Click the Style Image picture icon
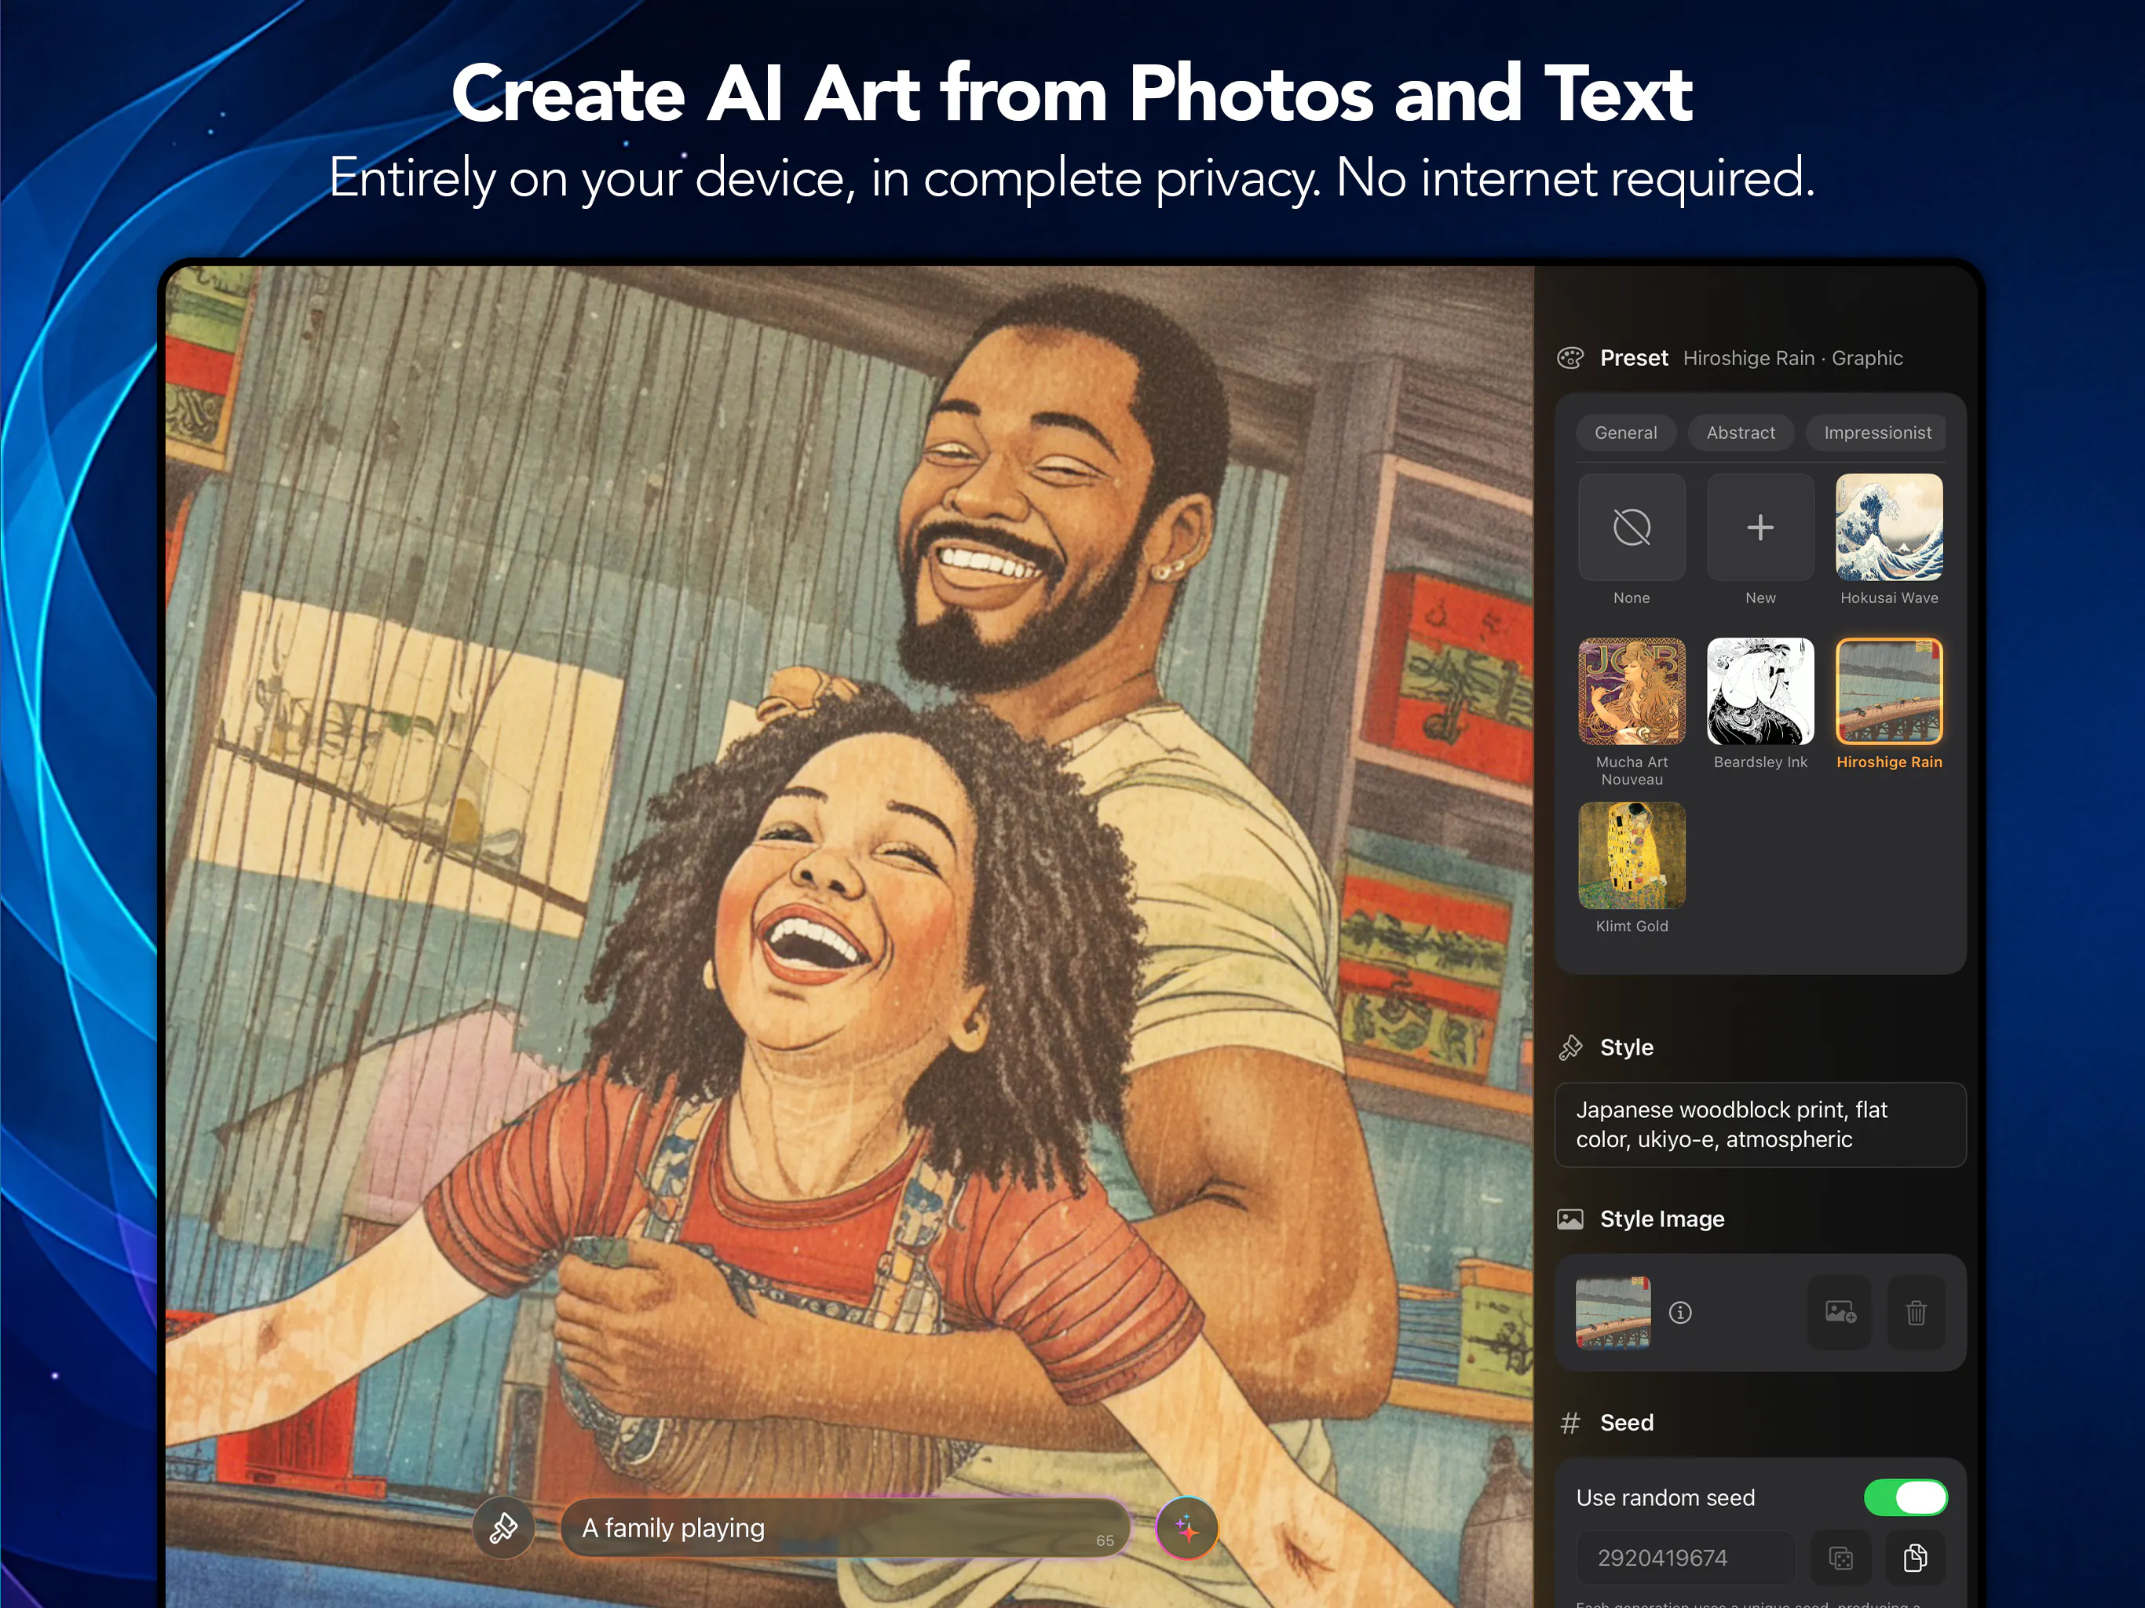 pos(1570,1219)
